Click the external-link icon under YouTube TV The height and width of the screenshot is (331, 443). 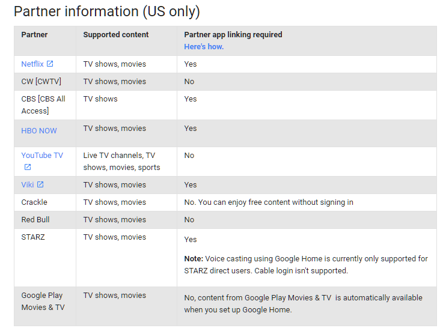pos(28,167)
